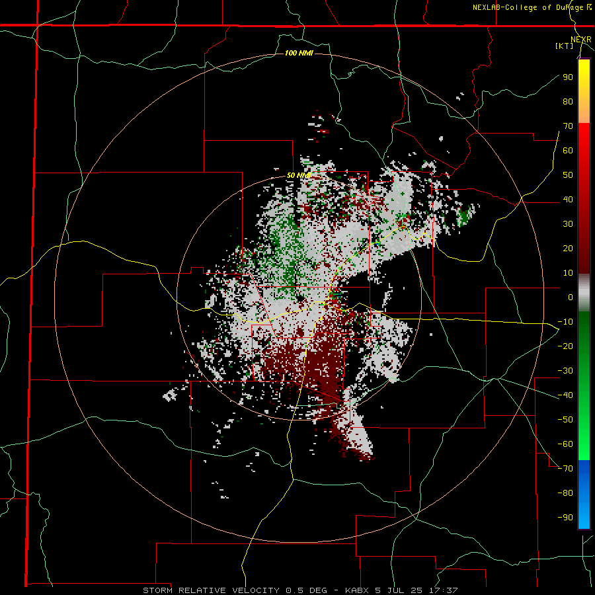Click the -20 value on the velocity scale
Screen dimensions: 595x595
(x=565, y=346)
